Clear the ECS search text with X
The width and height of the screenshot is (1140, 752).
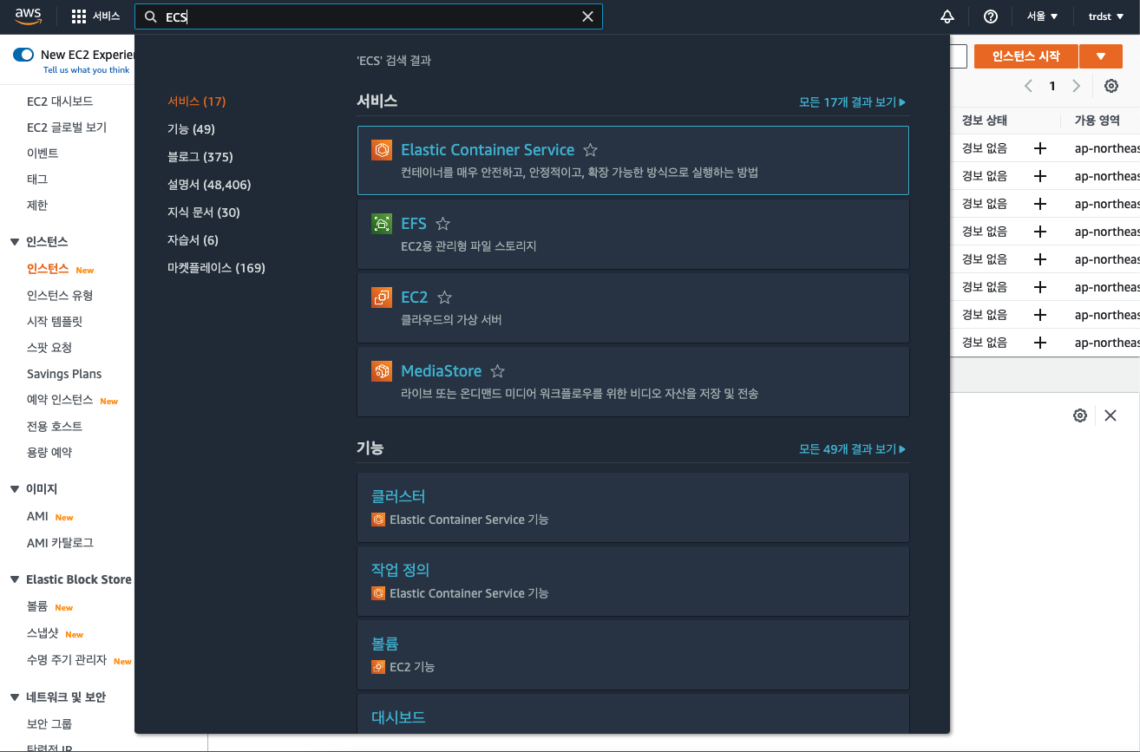[x=587, y=16]
